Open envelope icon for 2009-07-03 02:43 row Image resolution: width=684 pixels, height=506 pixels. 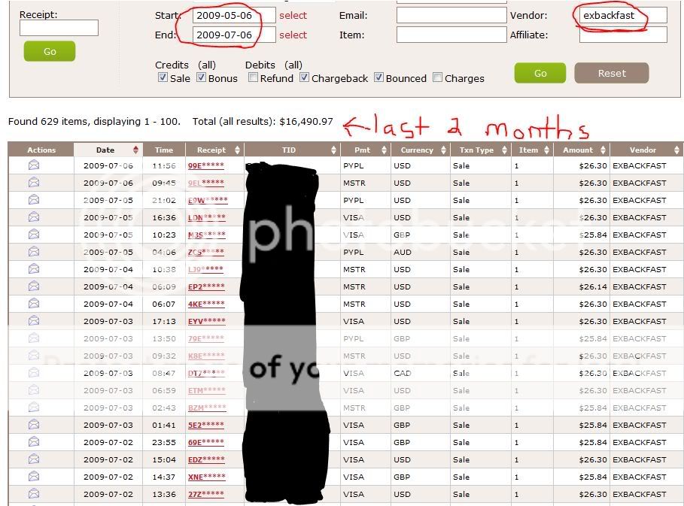coord(34,407)
